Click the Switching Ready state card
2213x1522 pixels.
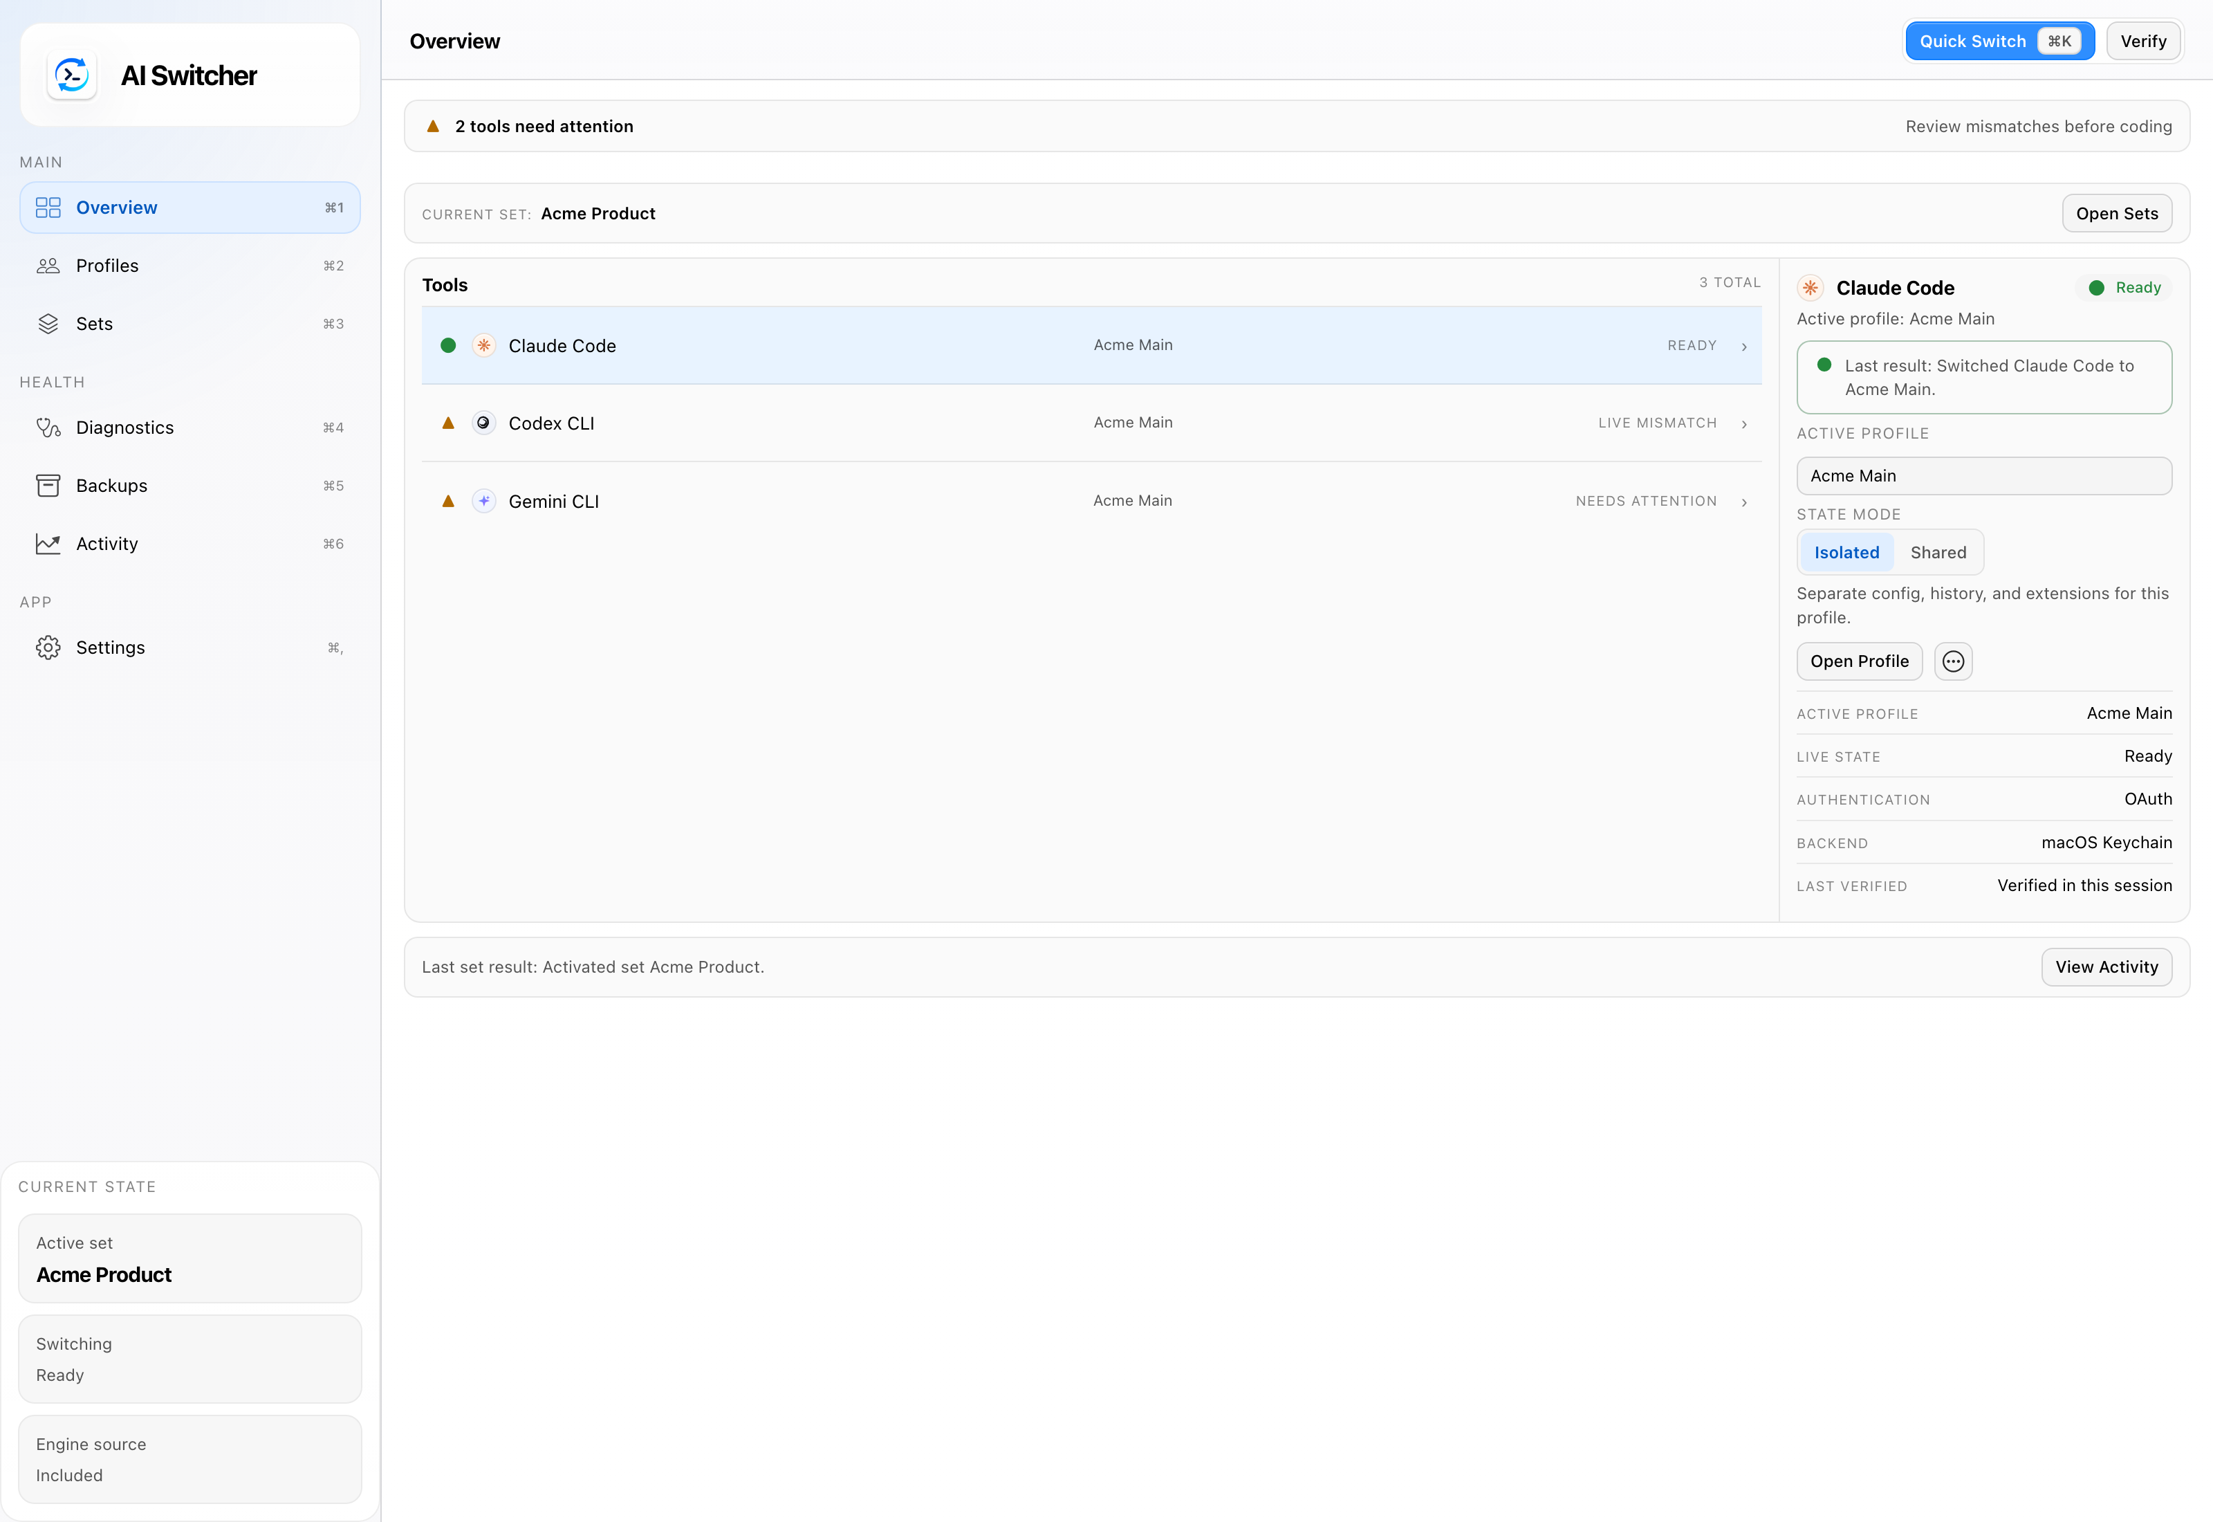coord(189,1359)
